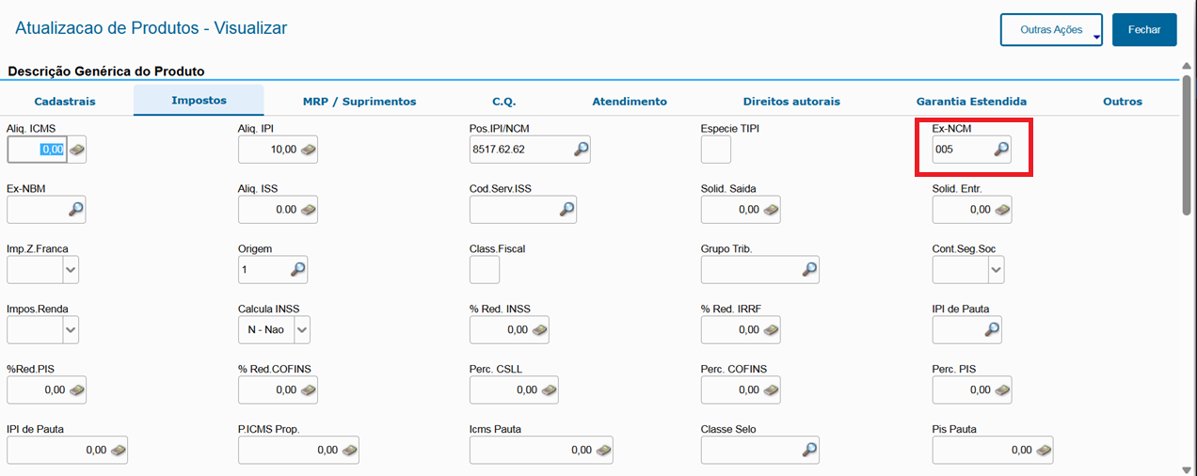Open calculator icon in Perc. COFINS field
This screenshot has width=1197, height=476.
pos(771,389)
